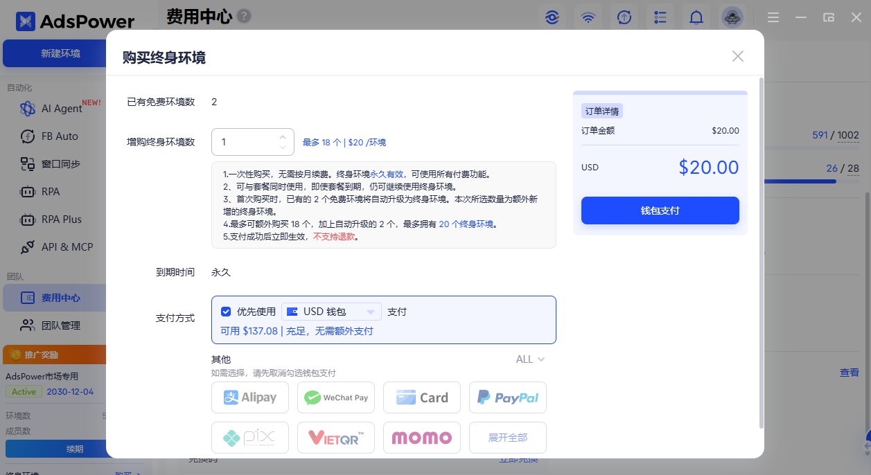
Task: Click the task list icon in top bar
Action: 660,18
